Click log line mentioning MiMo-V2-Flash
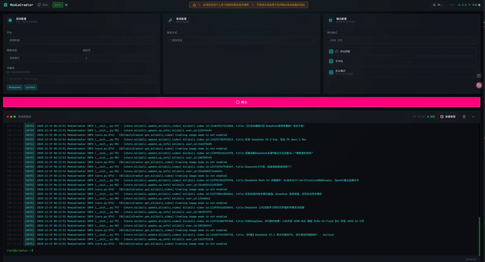Screen dimensions: 485x262 tap(185, 221)
